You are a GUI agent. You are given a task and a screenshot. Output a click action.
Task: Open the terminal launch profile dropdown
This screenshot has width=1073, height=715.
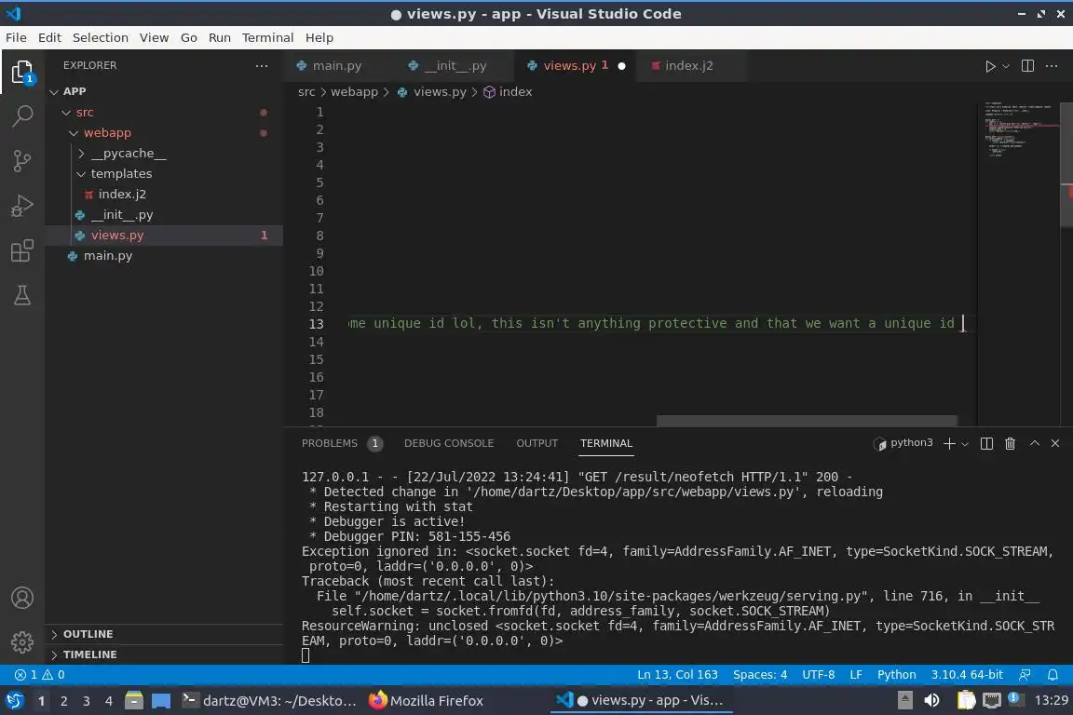tap(965, 444)
